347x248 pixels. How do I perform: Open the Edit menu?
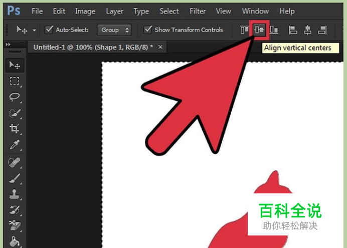59,11
